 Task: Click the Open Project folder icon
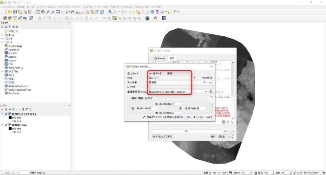point(10,12)
